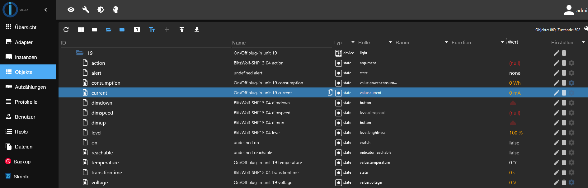Open Instanzen in the sidebar
This screenshot has height=188, width=588.
coord(28,57)
